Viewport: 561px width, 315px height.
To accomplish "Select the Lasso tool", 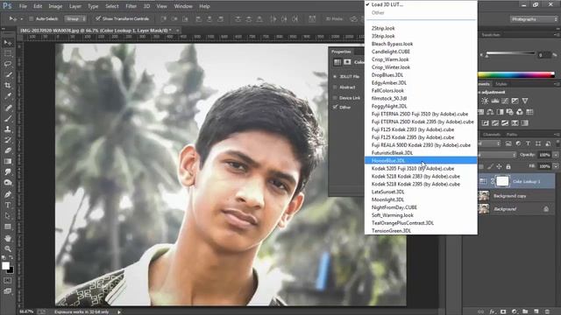I will pos(8,64).
